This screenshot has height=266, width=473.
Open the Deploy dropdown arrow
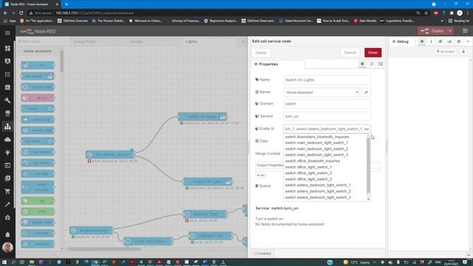[450, 31]
